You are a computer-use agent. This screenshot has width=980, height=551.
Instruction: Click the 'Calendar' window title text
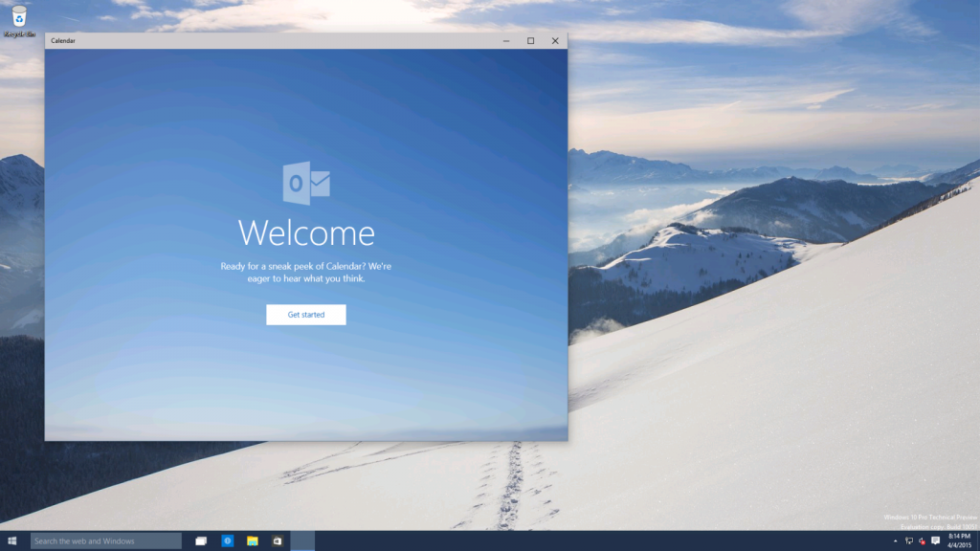tap(63, 40)
